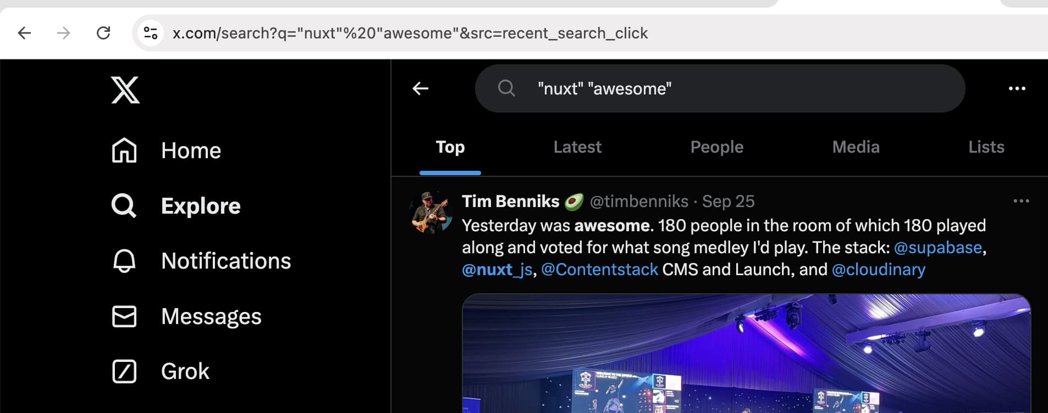Switch to the Media tab
This screenshot has width=1048, height=413.
856,147
